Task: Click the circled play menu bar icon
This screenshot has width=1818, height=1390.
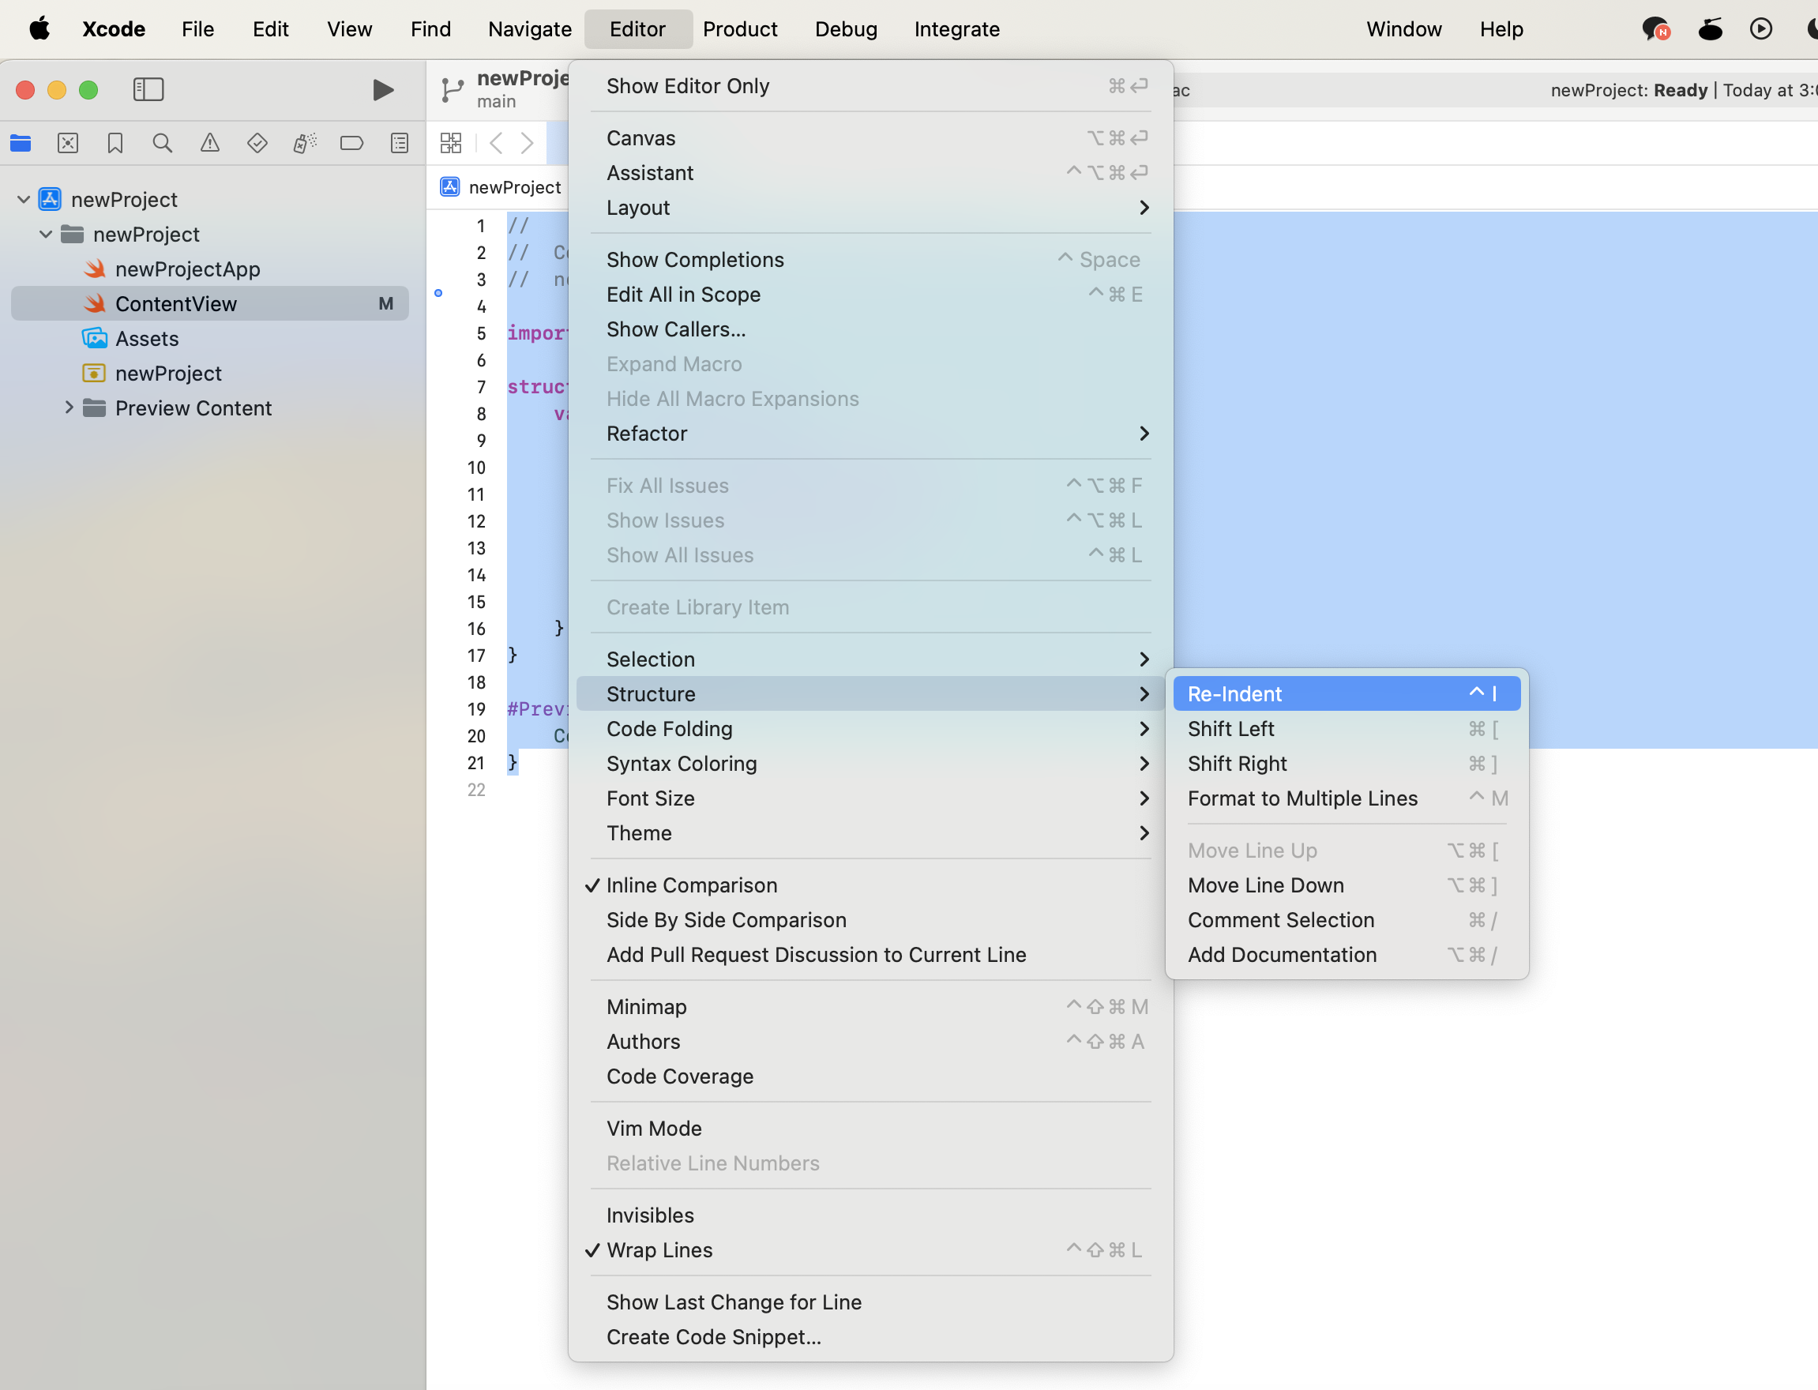Action: click(1761, 29)
